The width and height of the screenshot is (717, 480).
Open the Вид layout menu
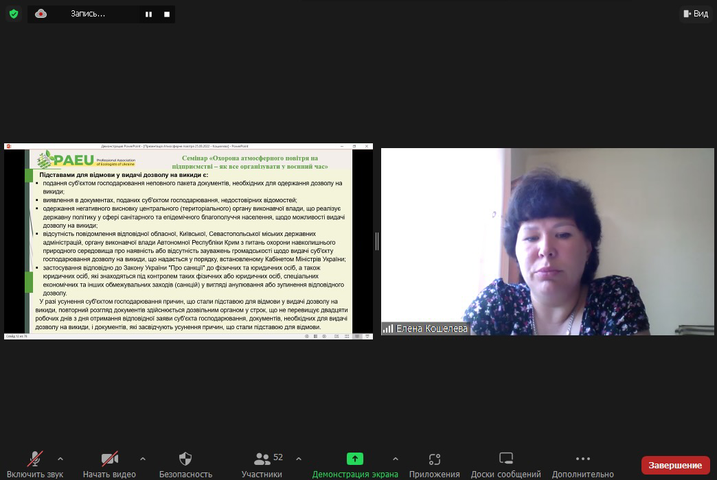pyautogui.click(x=695, y=14)
